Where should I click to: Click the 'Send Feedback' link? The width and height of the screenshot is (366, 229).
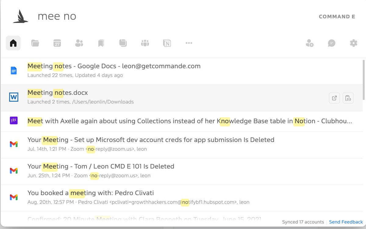[346, 222]
